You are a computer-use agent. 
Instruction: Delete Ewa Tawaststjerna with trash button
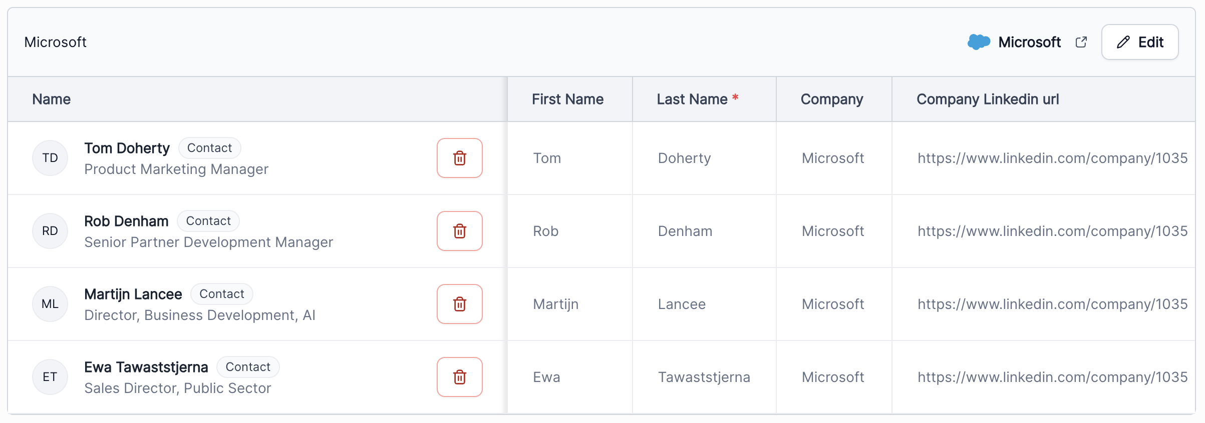click(459, 377)
